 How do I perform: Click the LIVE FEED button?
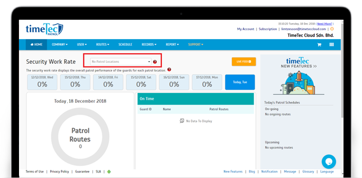[x=244, y=62]
